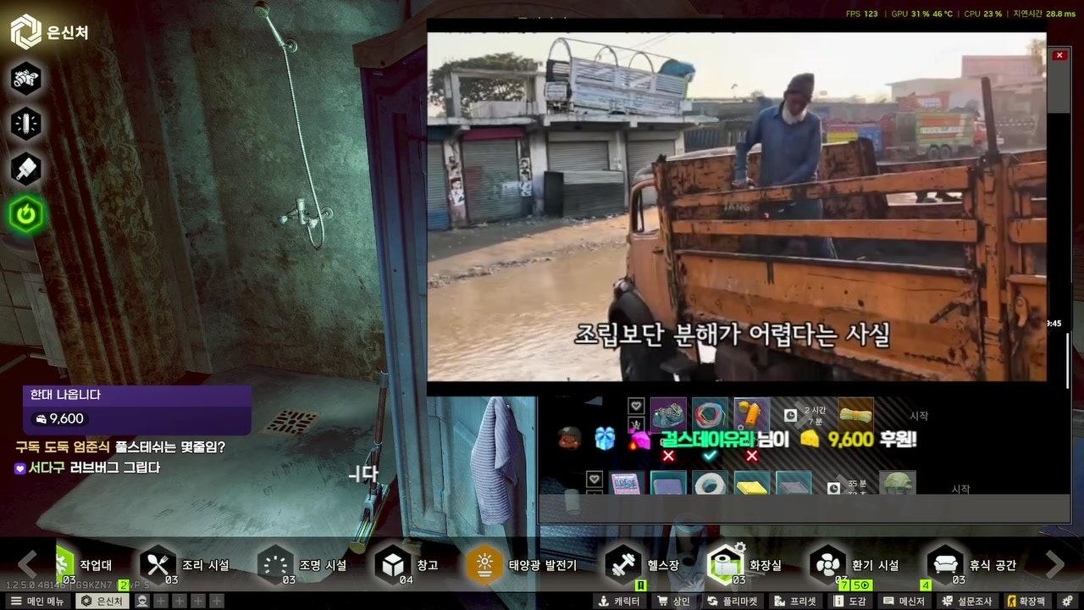Viewport: 1084px width, 610px height.
Task: Click the 설문조사 survey button
Action: point(968,602)
